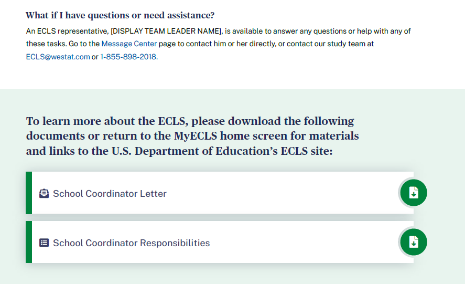The image size is (465, 284).
Task: Open the Message Center page link
Action: pyautogui.click(x=129, y=44)
